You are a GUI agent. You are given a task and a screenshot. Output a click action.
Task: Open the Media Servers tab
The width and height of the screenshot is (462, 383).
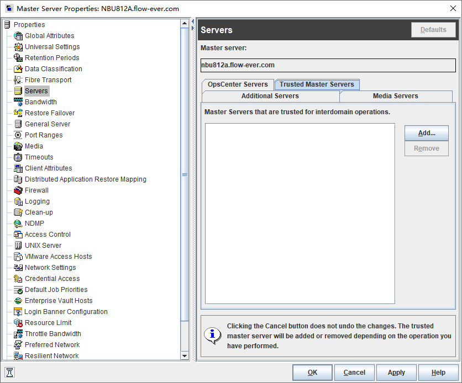tap(396, 96)
